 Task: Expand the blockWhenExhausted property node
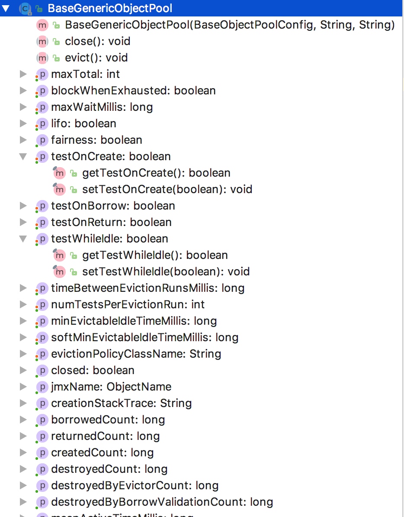click(x=23, y=90)
